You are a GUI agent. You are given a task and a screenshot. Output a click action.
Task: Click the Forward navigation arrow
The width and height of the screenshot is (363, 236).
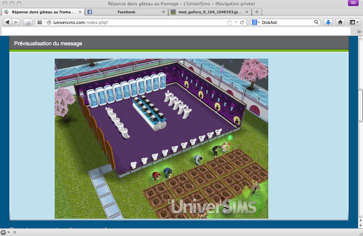[x=16, y=22]
